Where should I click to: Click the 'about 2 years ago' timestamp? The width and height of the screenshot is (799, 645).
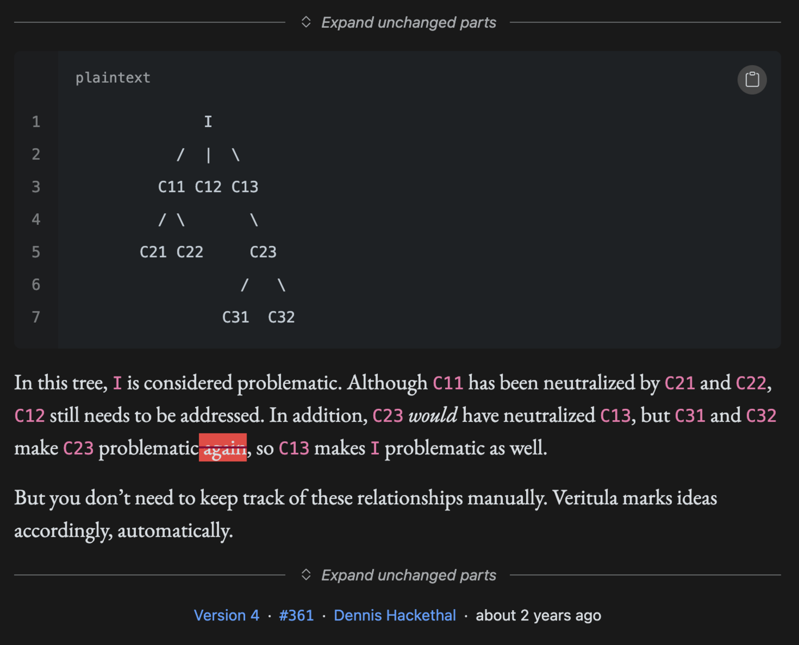[x=538, y=615]
